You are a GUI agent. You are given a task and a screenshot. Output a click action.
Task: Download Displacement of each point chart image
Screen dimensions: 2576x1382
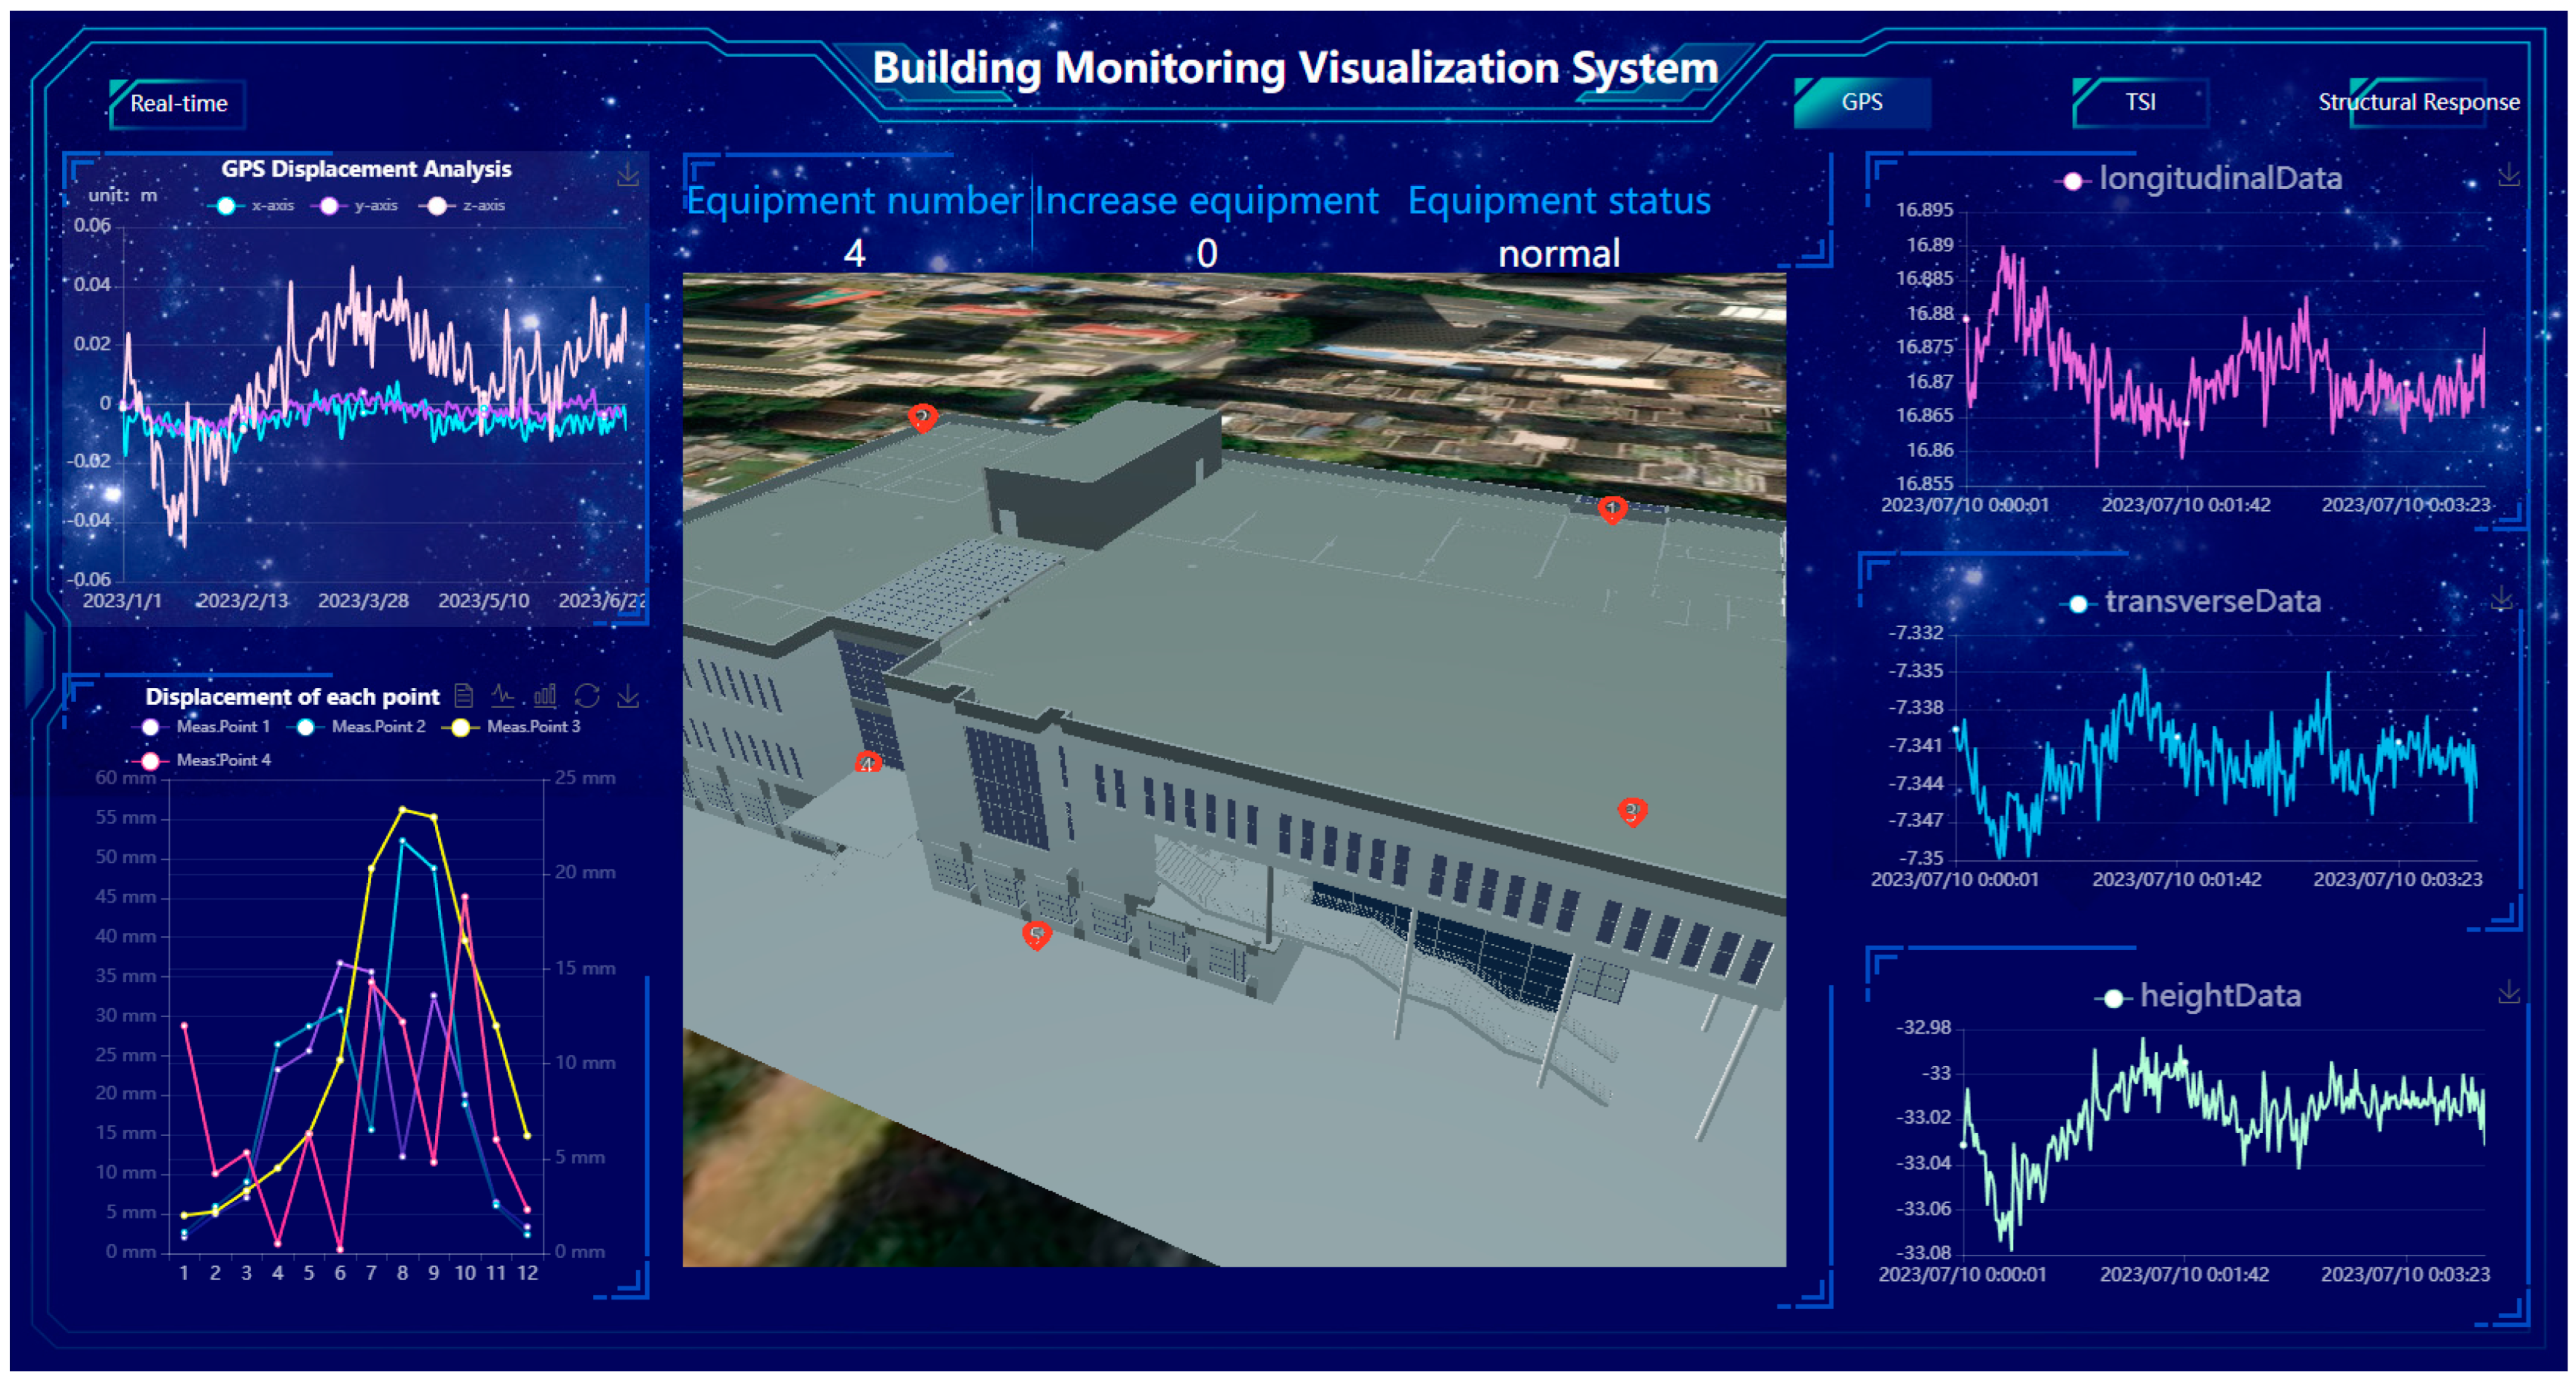[628, 696]
